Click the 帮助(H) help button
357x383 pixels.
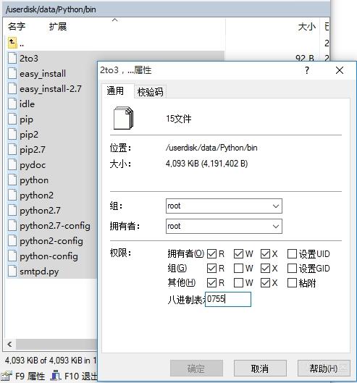coord(324,368)
